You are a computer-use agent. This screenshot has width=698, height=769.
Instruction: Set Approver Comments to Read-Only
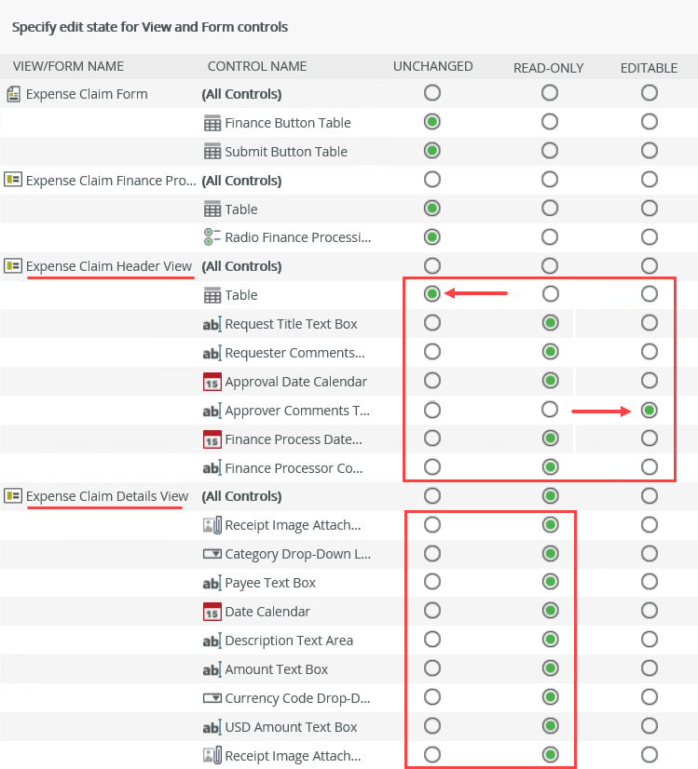(550, 410)
